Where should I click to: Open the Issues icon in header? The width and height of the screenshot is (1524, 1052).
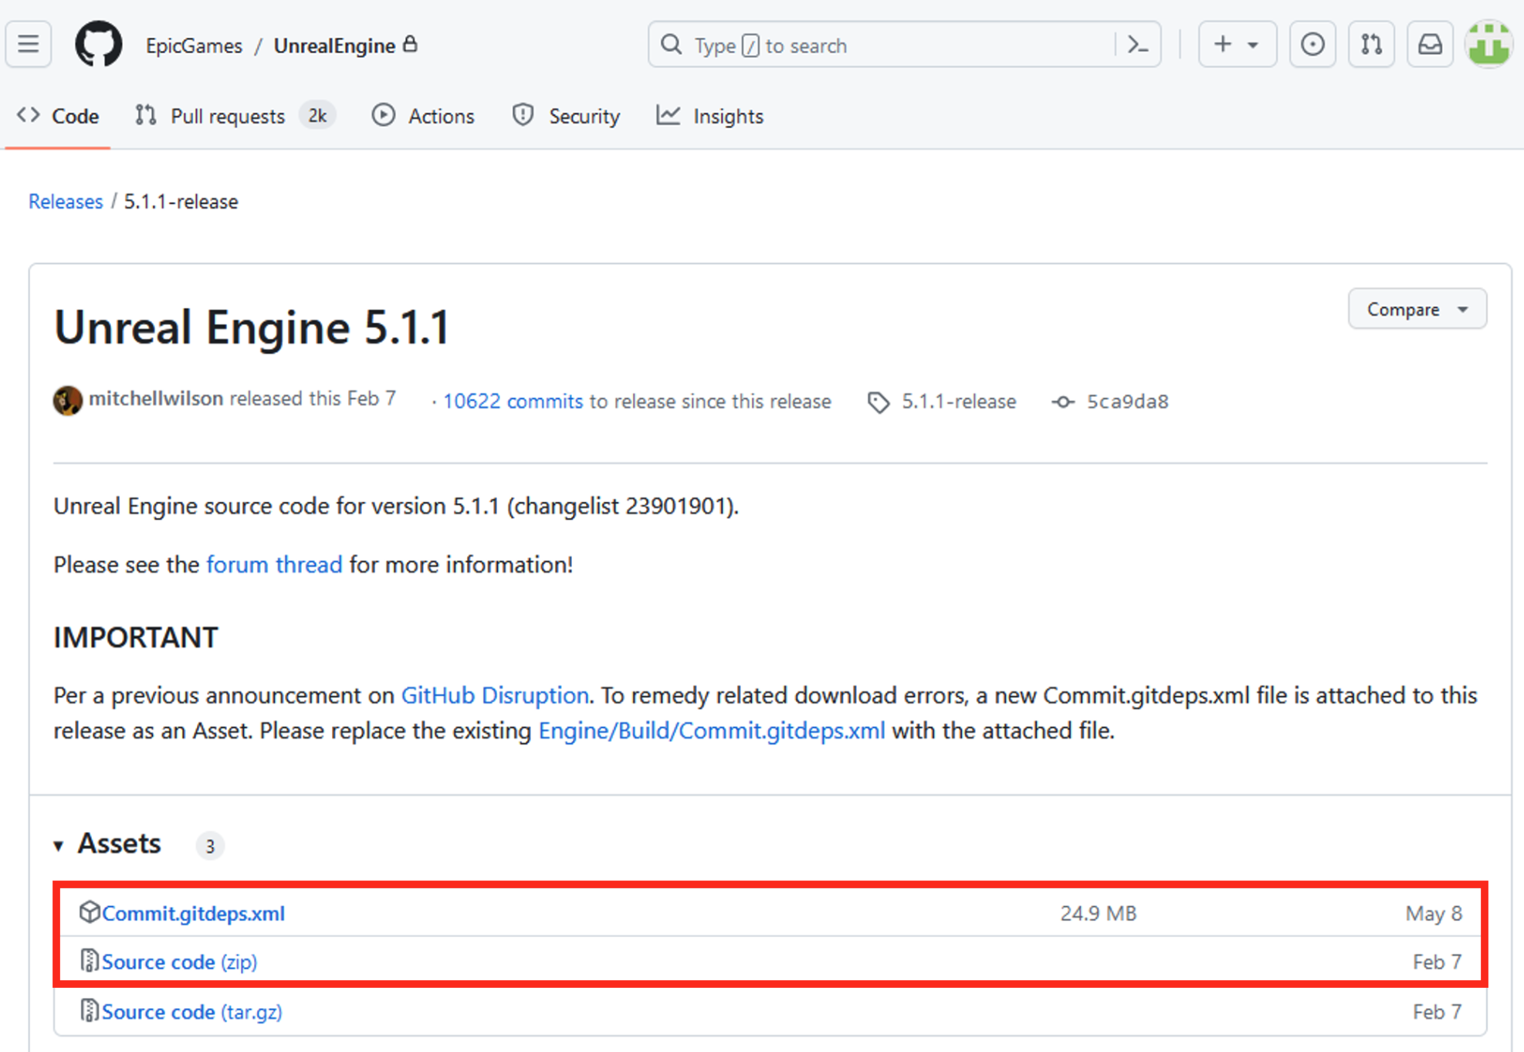(x=1312, y=45)
